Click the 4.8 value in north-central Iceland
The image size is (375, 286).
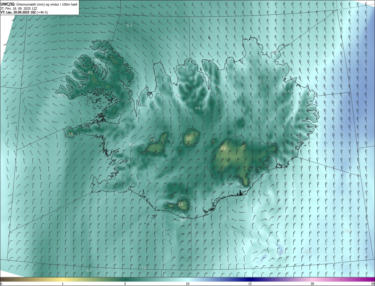point(198,108)
